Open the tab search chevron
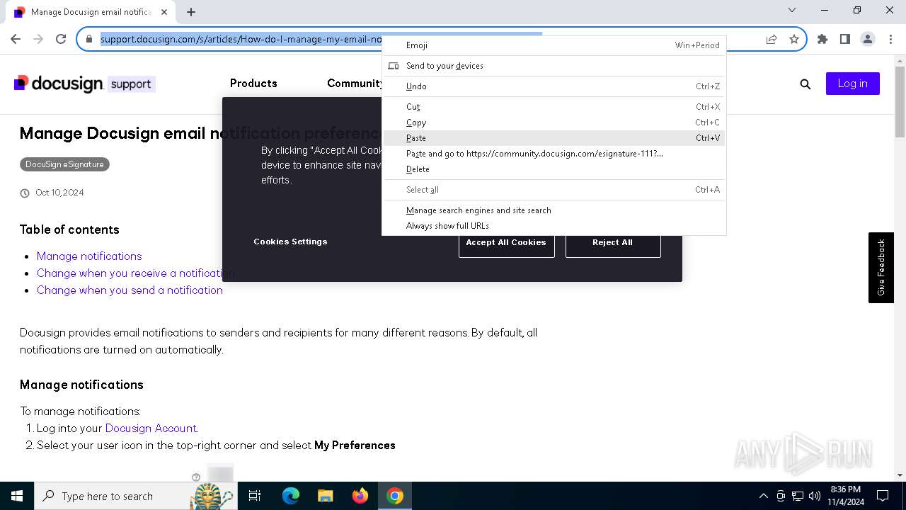This screenshot has width=906, height=510. (x=792, y=10)
